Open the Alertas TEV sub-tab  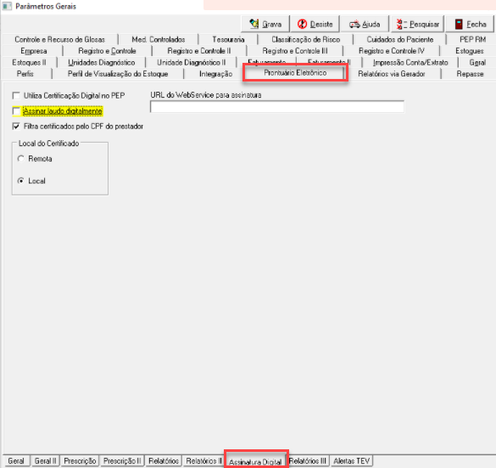(351, 460)
